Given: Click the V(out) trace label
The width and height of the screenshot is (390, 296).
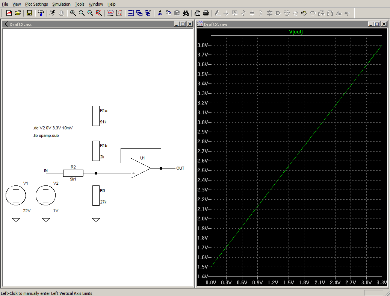Looking at the screenshot, I should (x=296, y=32).
